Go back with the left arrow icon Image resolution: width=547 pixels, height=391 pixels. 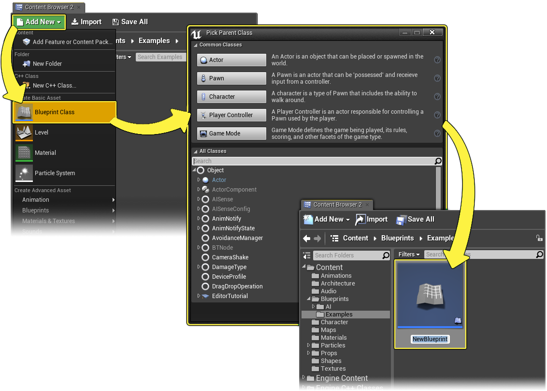coord(306,239)
